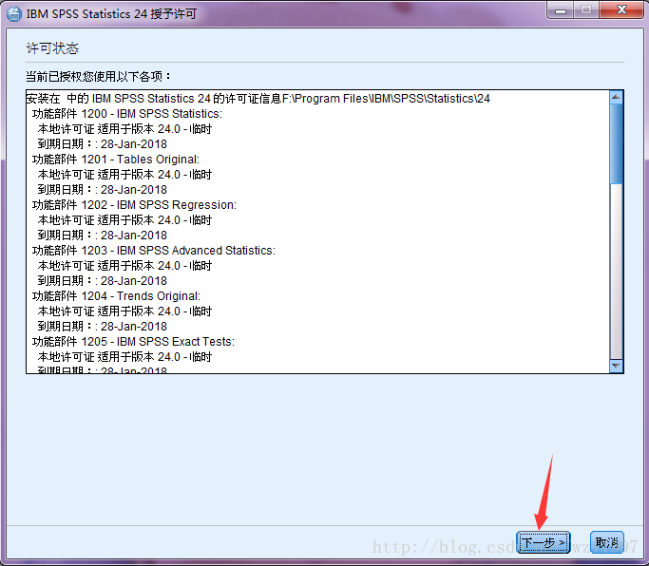Screen dimensions: 649x566
Task: Select line '功能部件 1200 - IBM SPSS Statistics:'
Action: (127, 114)
